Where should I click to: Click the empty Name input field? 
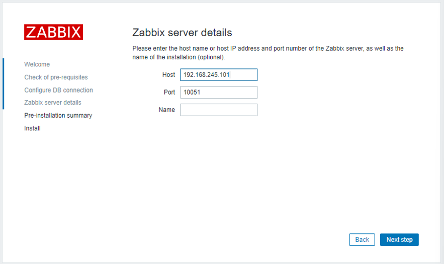coord(219,110)
